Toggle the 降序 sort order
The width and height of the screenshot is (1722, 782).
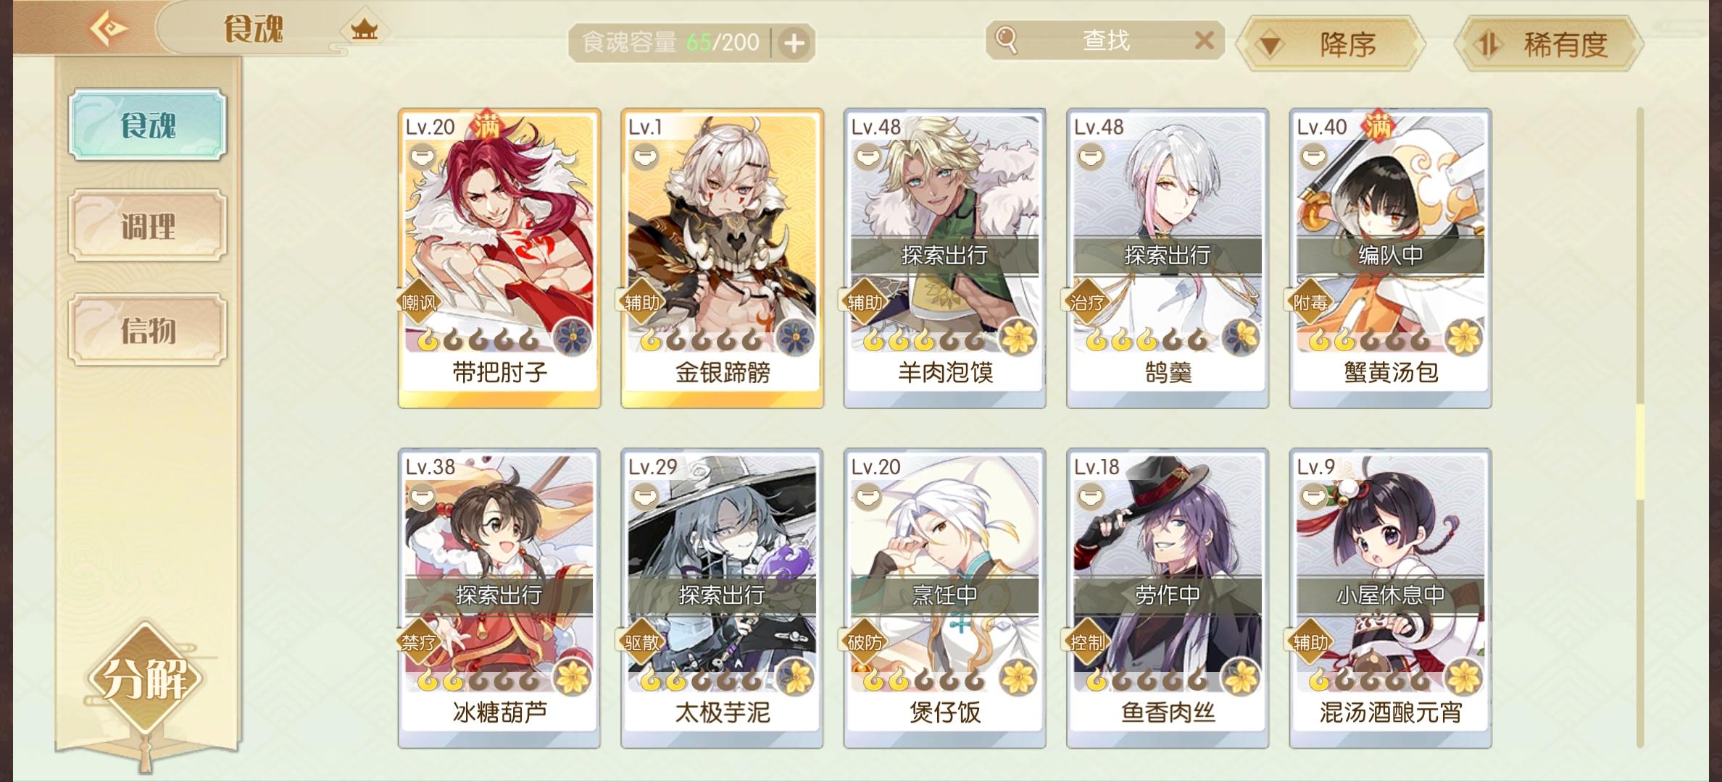[x=1332, y=45]
